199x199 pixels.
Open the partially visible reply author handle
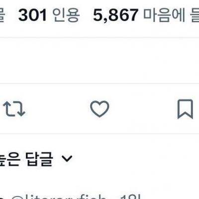click(x=59, y=197)
